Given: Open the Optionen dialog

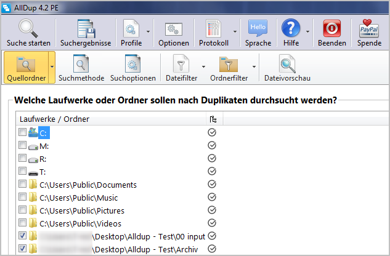Looking at the screenshot, I should tap(174, 33).
